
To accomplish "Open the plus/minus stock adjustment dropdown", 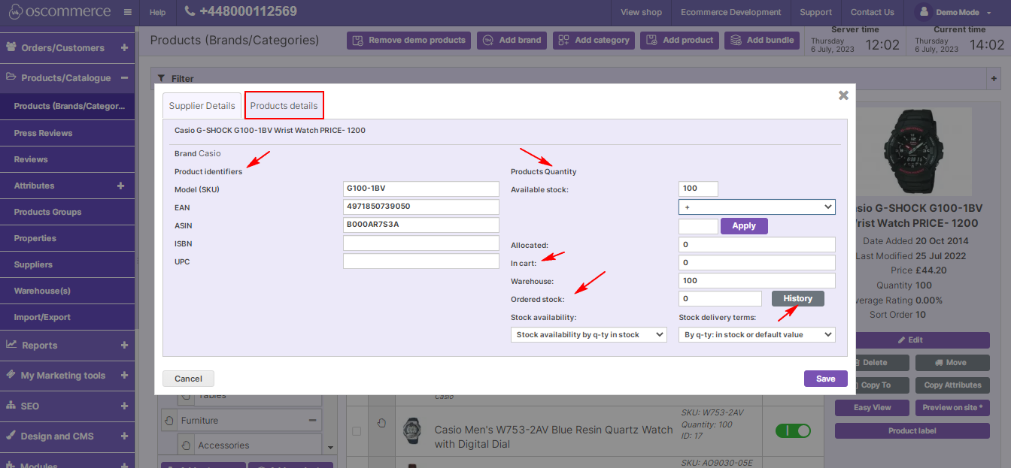I will coord(757,207).
